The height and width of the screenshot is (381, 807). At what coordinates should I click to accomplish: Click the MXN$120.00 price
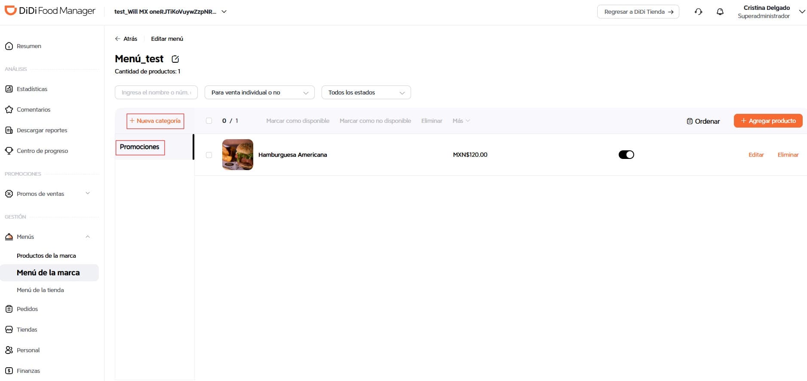tap(470, 155)
